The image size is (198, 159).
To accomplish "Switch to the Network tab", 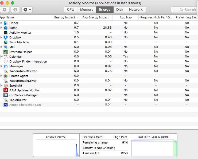I will pos(136,10).
